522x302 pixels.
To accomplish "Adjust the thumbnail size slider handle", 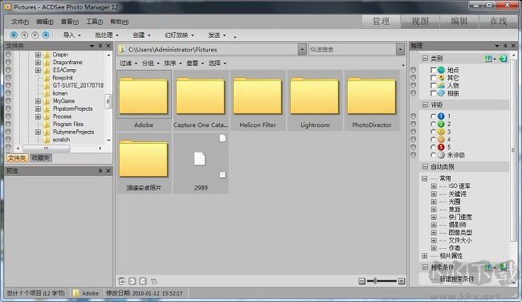I will click(x=375, y=281).
